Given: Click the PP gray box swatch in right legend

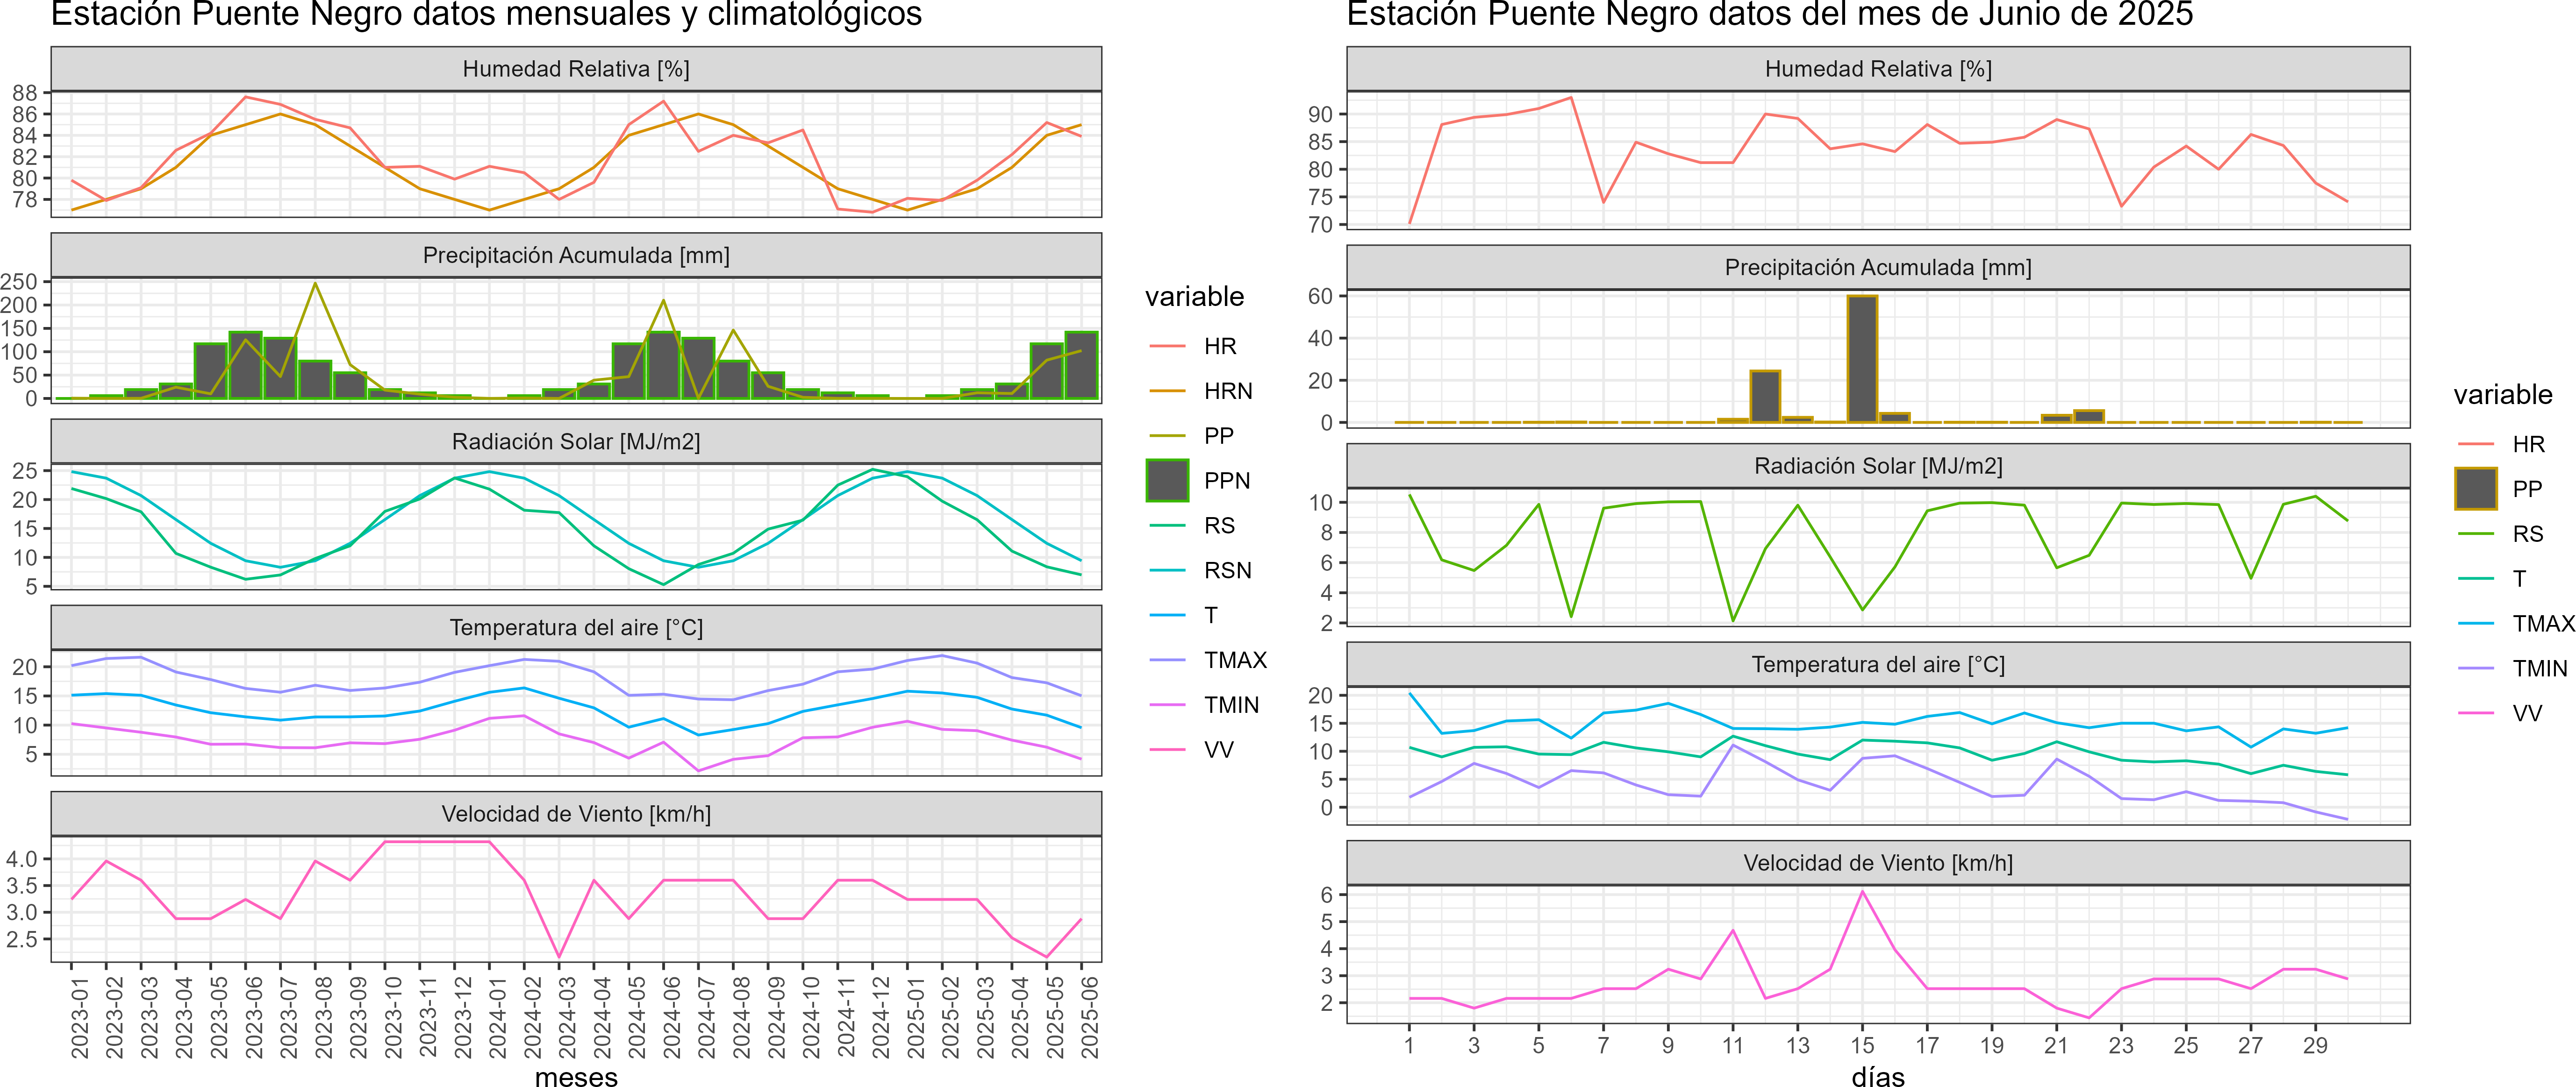Looking at the screenshot, I should point(2476,489).
